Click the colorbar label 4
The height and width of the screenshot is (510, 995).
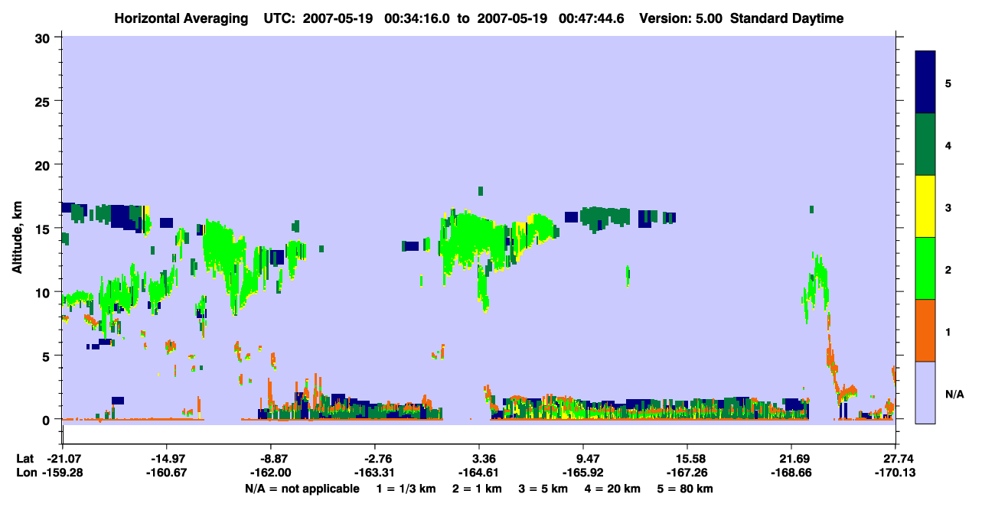click(948, 145)
